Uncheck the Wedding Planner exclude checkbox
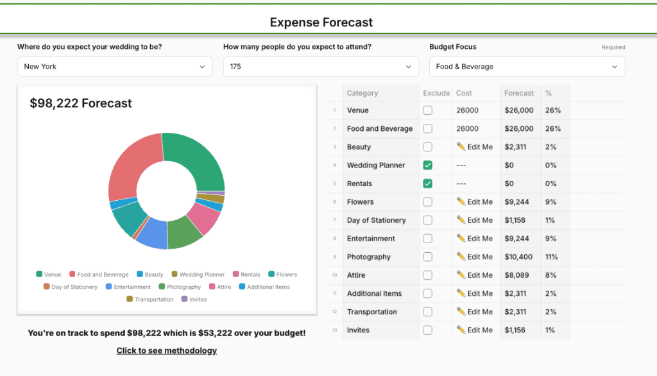The image size is (657, 376). (427, 166)
